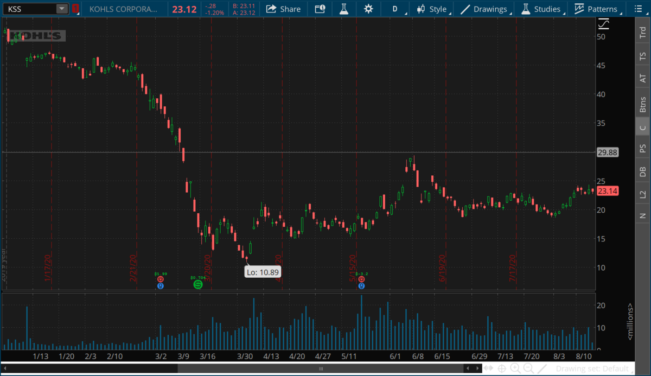Click the 8/10 date on time axis

coord(583,356)
